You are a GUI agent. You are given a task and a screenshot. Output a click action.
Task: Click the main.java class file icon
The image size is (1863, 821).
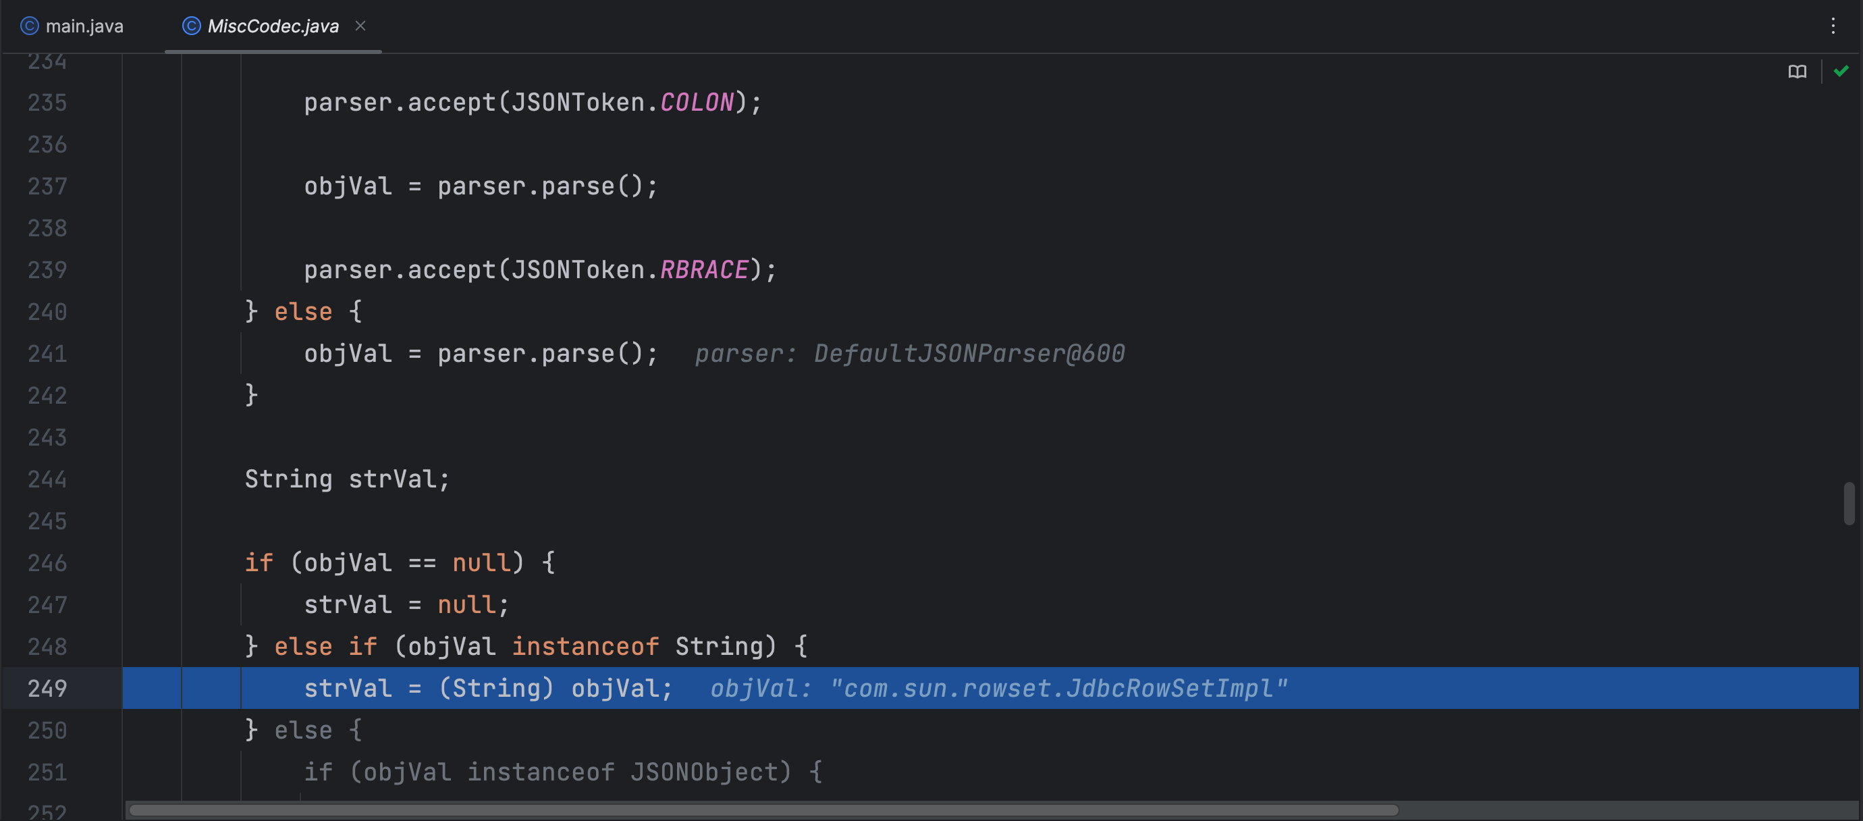point(29,26)
